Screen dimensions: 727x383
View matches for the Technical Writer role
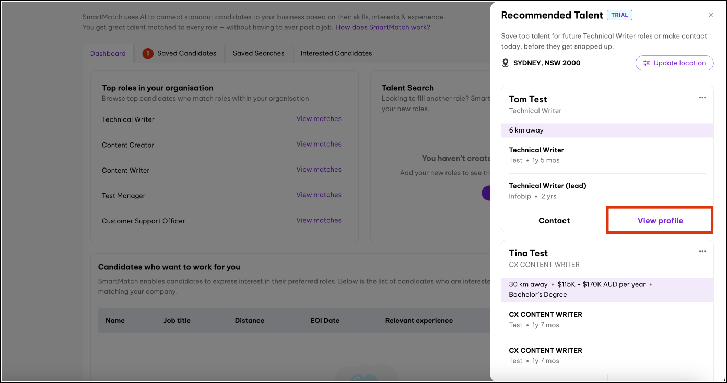[319, 119]
